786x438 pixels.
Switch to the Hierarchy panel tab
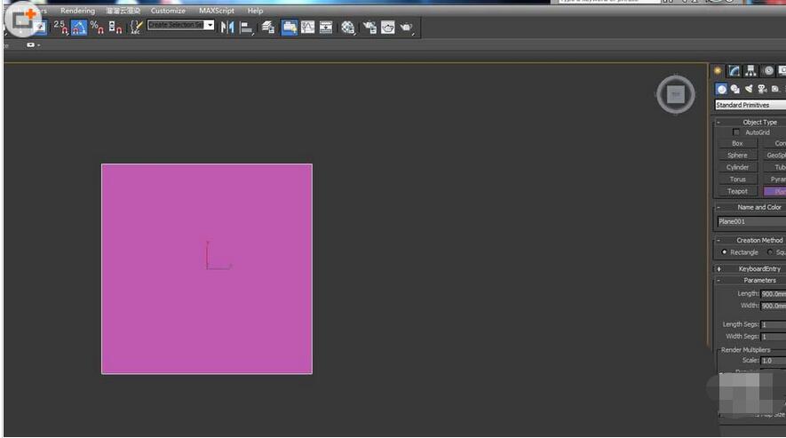coord(750,71)
